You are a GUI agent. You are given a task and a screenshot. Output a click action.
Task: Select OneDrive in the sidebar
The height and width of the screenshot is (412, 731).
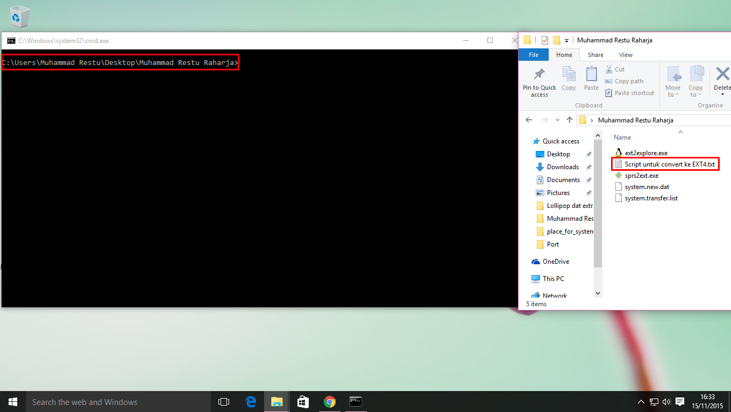pos(554,261)
